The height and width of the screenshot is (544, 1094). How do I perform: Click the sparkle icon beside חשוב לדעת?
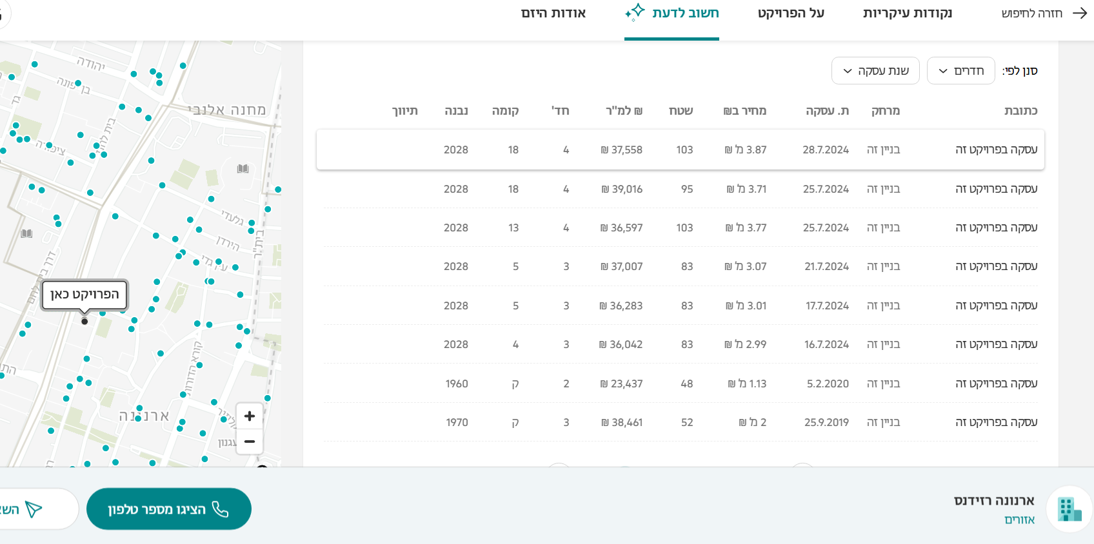[635, 12]
